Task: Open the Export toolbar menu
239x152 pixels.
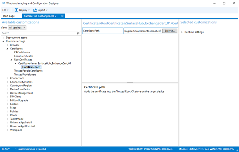Action: pos(40,10)
